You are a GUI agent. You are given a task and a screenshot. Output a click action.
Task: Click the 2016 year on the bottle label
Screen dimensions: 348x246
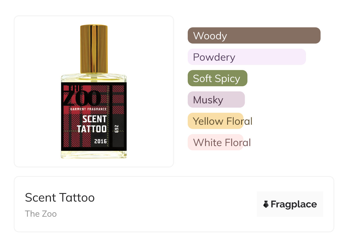pyautogui.click(x=100, y=141)
